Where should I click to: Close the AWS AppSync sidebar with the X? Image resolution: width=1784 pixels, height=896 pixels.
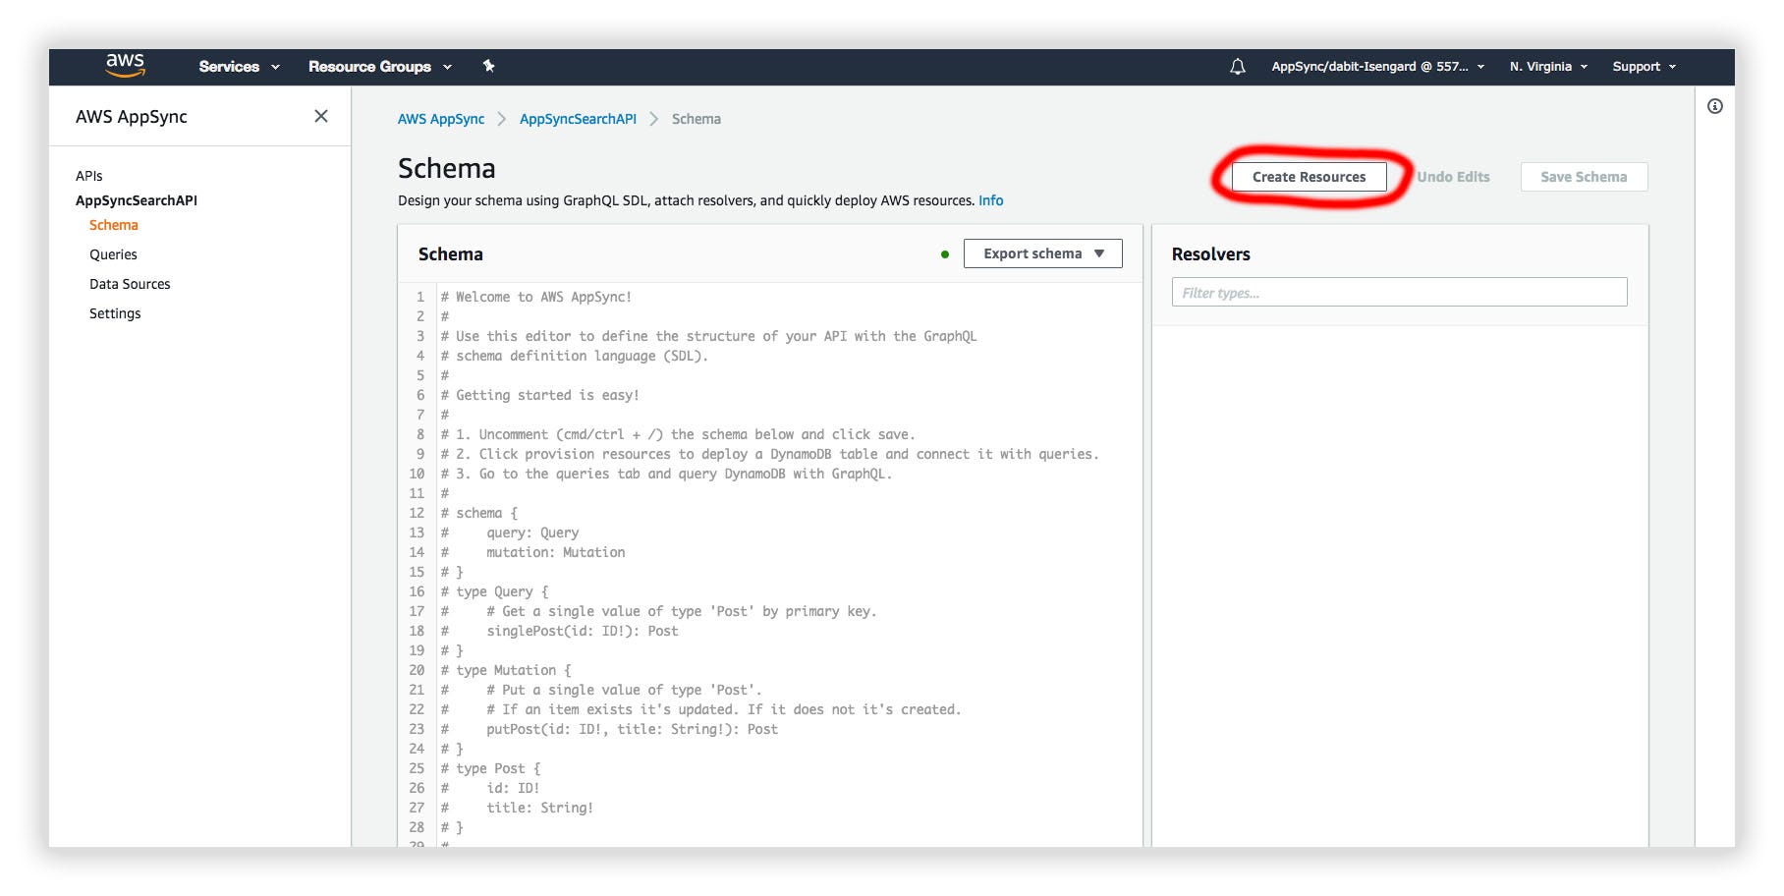click(321, 116)
